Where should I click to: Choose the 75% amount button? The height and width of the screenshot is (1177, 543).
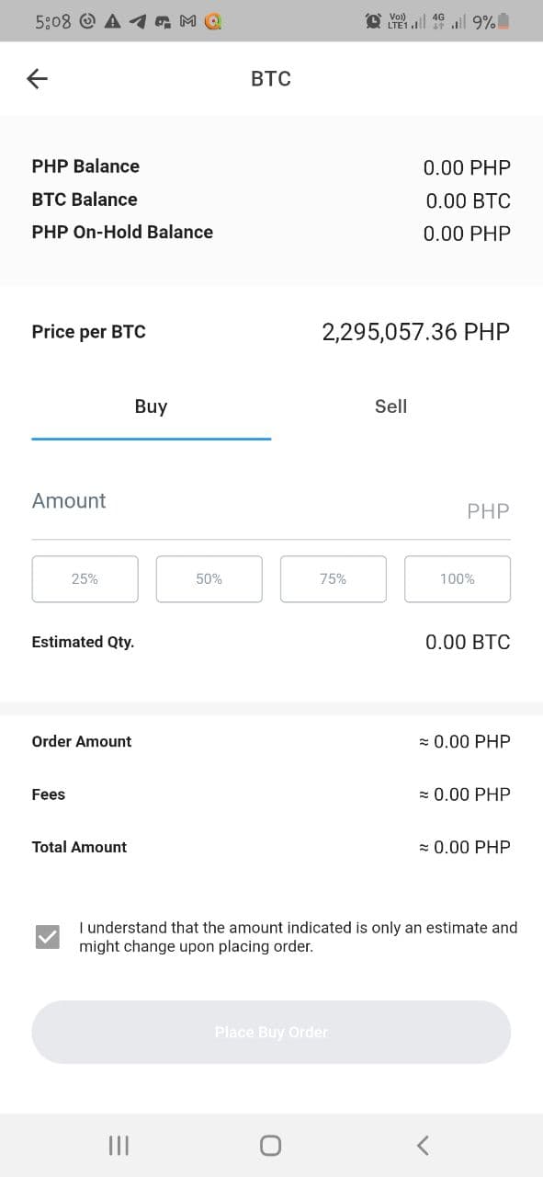coord(333,579)
